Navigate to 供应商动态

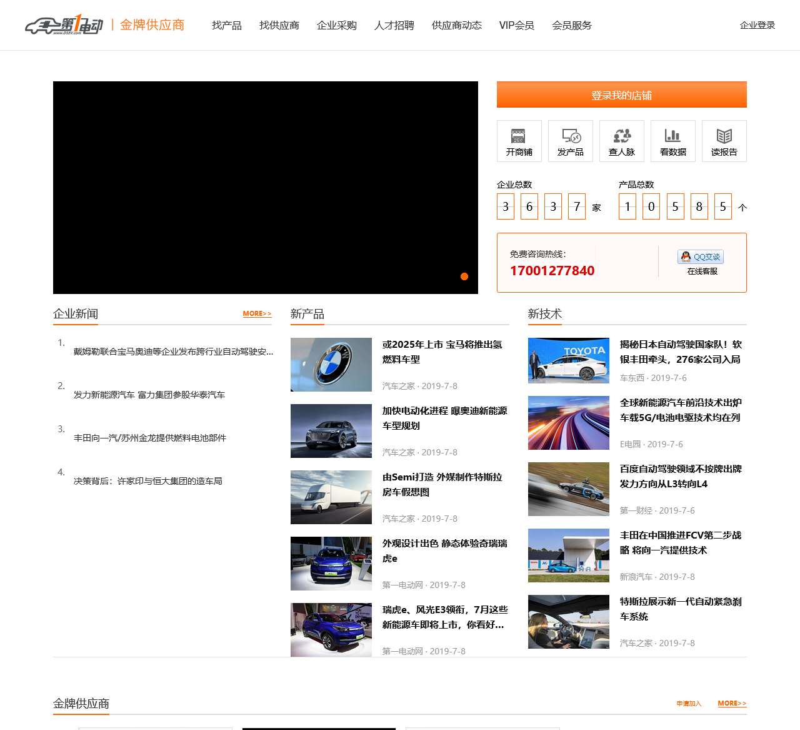[x=457, y=25]
